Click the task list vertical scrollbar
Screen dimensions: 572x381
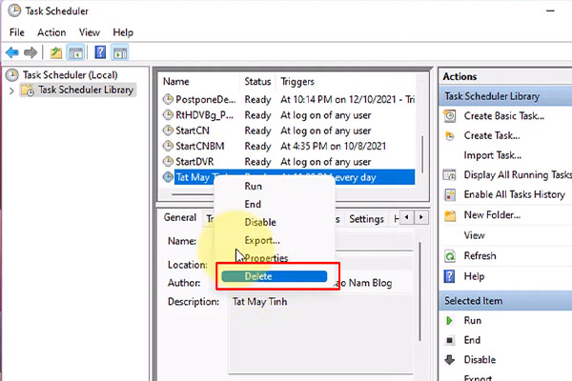point(422,154)
